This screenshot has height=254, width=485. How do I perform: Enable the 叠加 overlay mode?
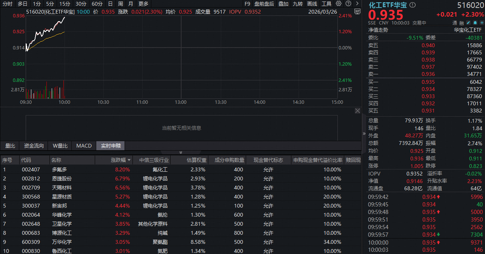tap(283, 4)
